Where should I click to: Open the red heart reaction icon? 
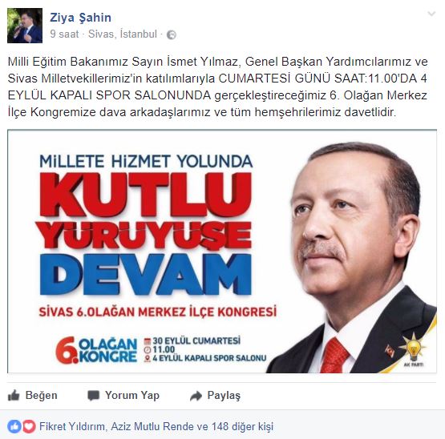point(29,426)
